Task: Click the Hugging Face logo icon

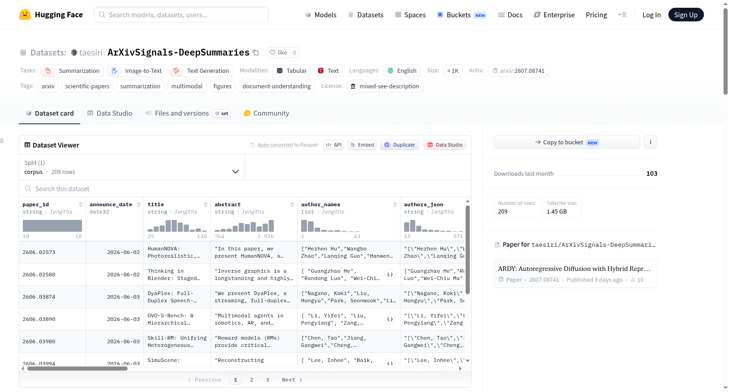Action: pos(25,15)
